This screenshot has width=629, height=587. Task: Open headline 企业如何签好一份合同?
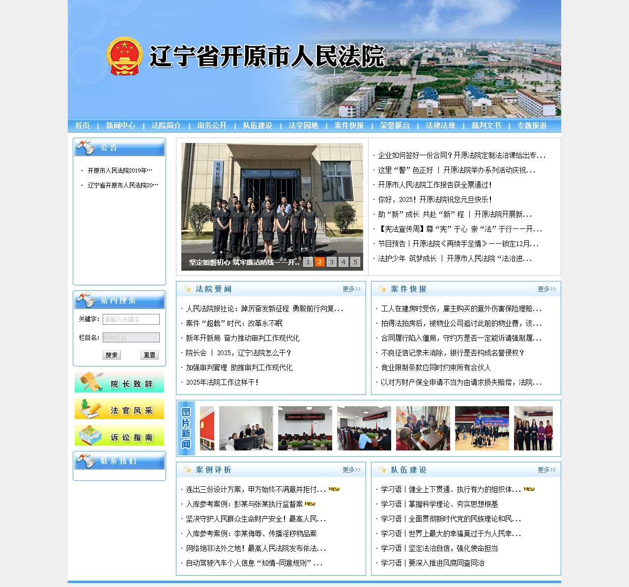pos(461,155)
